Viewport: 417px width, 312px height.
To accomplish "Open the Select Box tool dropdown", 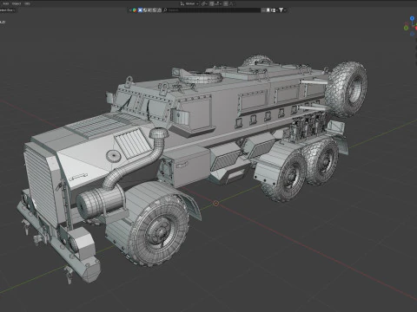I will (7, 10).
